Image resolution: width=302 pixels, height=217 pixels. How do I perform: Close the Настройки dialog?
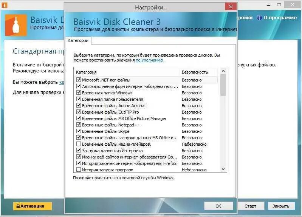(231, 7)
